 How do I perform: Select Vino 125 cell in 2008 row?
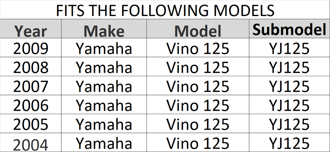(198, 67)
